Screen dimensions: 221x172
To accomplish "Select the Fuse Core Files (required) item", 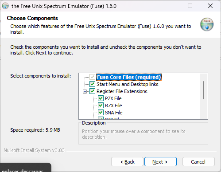I will point(129,77).
